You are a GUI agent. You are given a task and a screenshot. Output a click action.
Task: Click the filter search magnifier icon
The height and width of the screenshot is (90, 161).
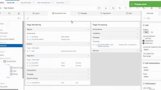(x=144, y=18)
